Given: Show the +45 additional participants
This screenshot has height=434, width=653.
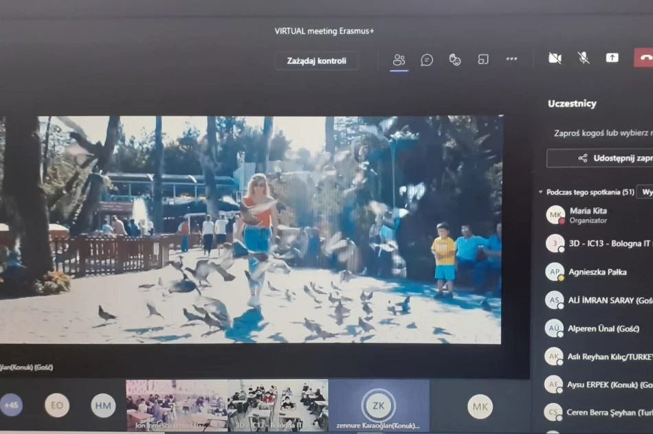Looking at the screenshot, I should [11, 405].
